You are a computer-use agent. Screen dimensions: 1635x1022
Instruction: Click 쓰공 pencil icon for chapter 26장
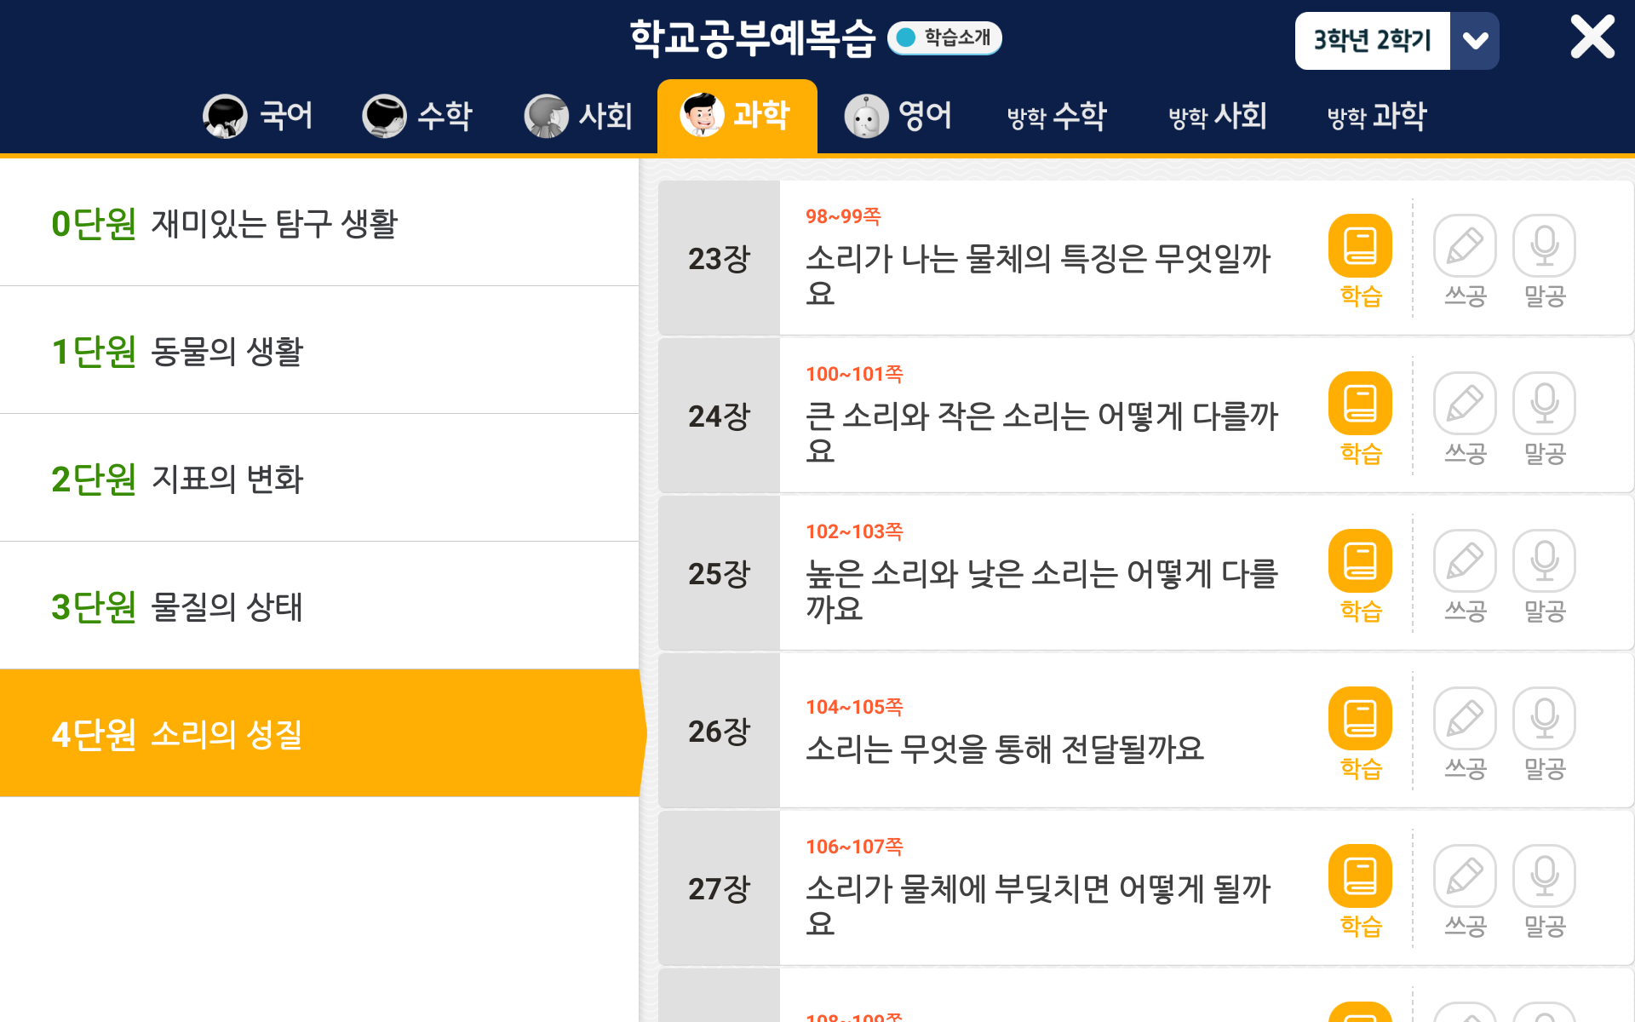(1465, 720)
